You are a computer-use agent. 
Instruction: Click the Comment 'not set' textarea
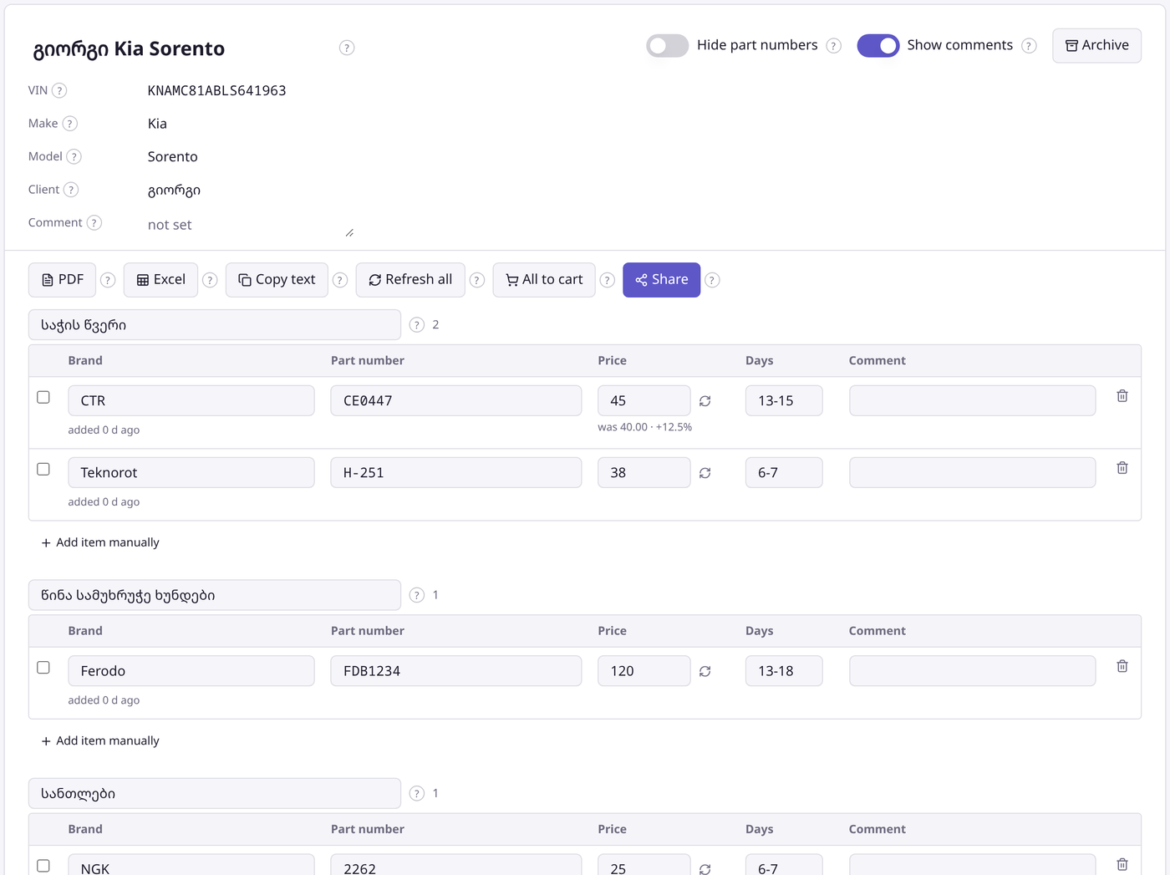point(251,225)
